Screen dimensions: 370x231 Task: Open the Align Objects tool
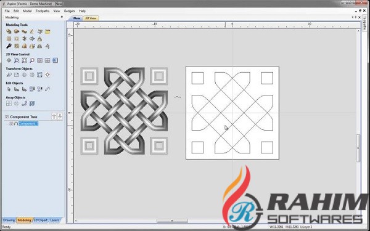pos(47,75)
